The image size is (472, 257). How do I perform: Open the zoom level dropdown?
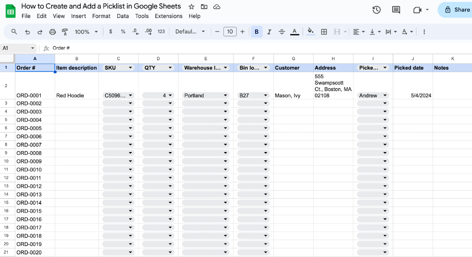(86, 32)
